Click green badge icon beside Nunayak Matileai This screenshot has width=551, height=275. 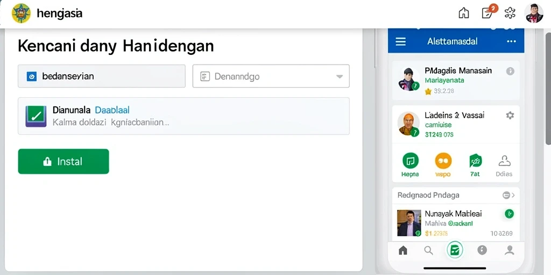[x=509, y=214]
